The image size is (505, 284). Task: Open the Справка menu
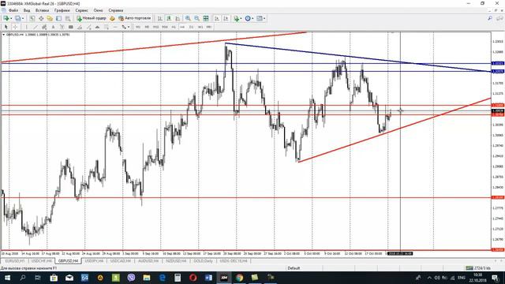pos(116,10)
